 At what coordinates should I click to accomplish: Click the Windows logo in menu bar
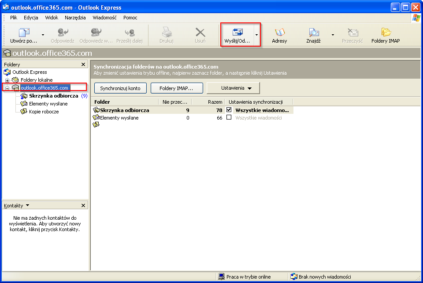[416, 18]
